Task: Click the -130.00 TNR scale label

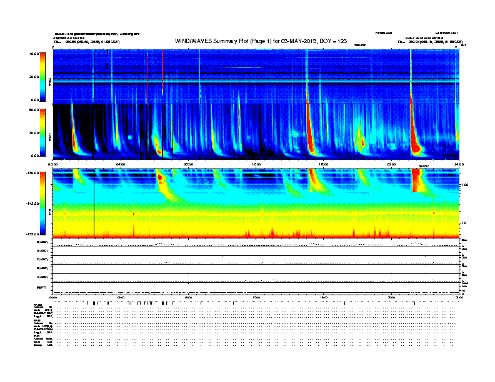Action: tap(32, 173)
